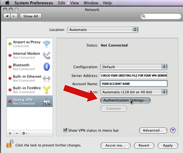Open the gear action menu below list

[25, 133]
